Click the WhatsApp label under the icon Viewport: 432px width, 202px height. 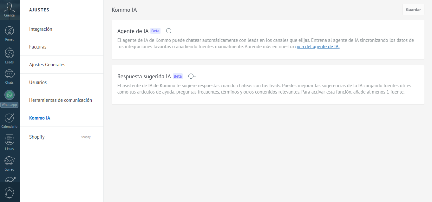coord(10,105)
